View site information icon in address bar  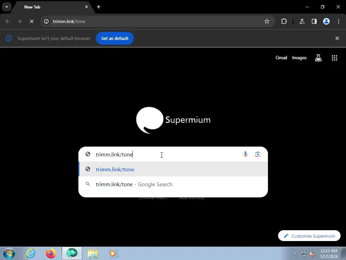tap(46, 21)
